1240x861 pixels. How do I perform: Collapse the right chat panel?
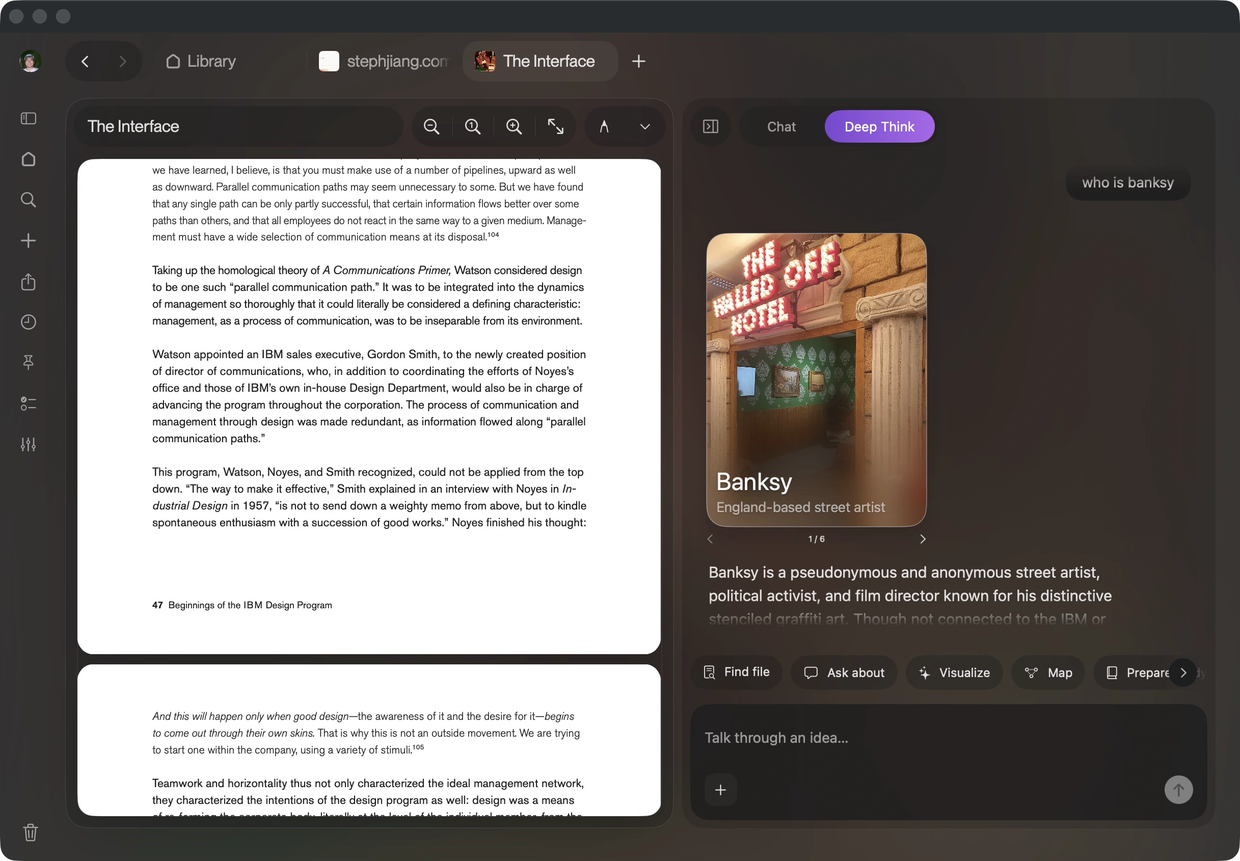(x=710, y=126)
